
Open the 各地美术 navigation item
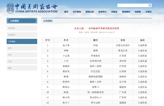click(x=126, y=12)
